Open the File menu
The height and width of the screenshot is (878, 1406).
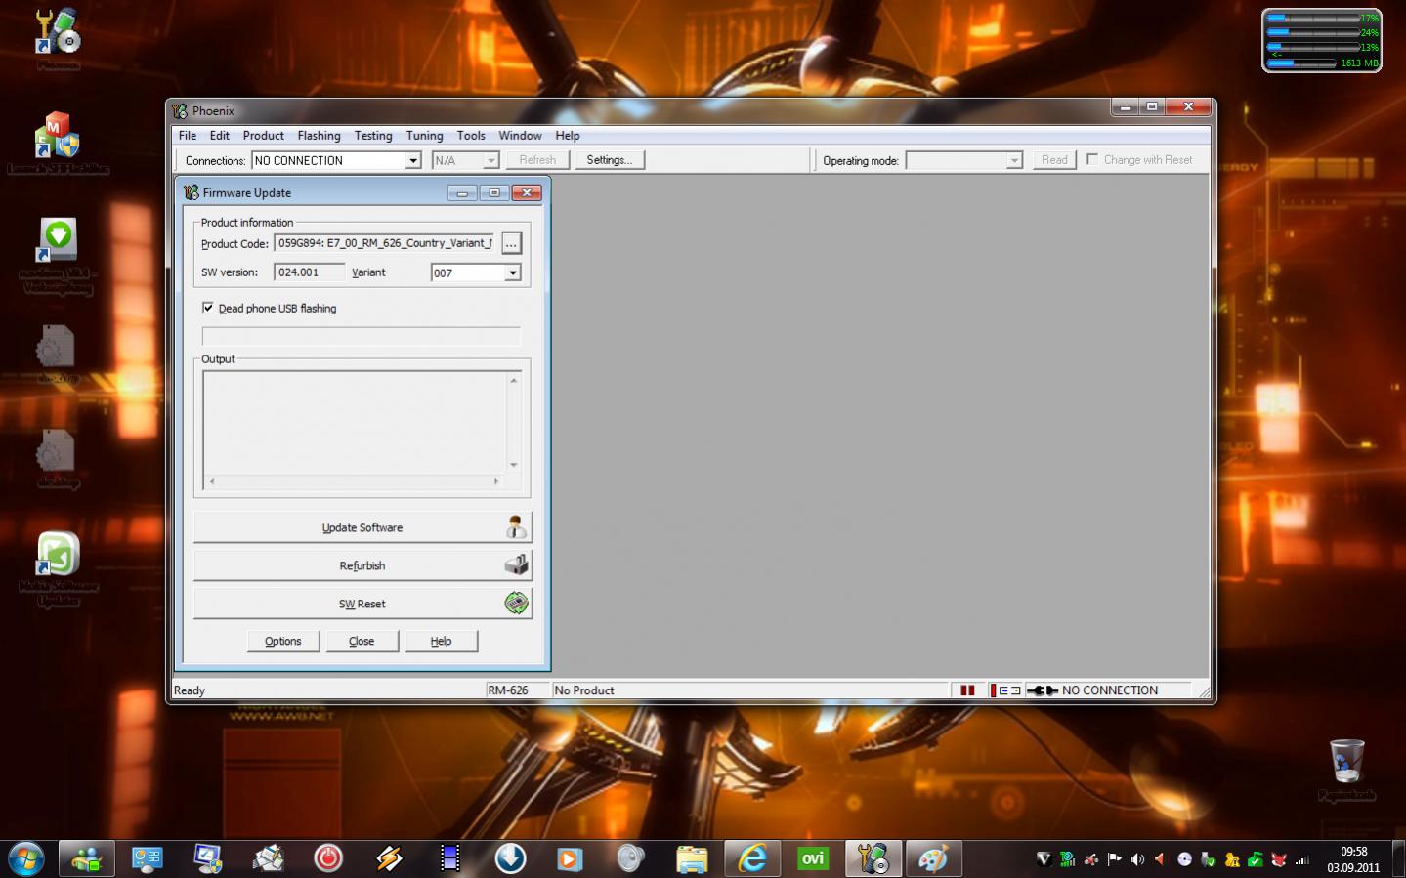click(x=188, y=136)
